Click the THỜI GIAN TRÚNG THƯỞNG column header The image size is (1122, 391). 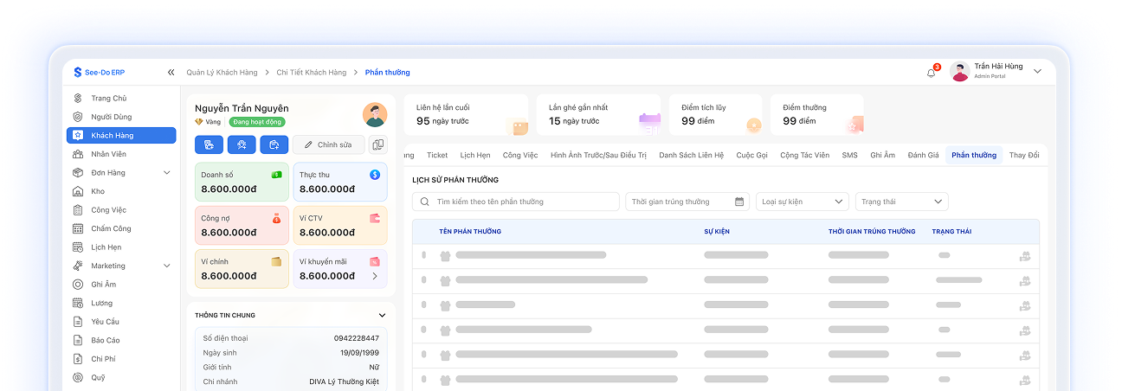tap(872, 232)
